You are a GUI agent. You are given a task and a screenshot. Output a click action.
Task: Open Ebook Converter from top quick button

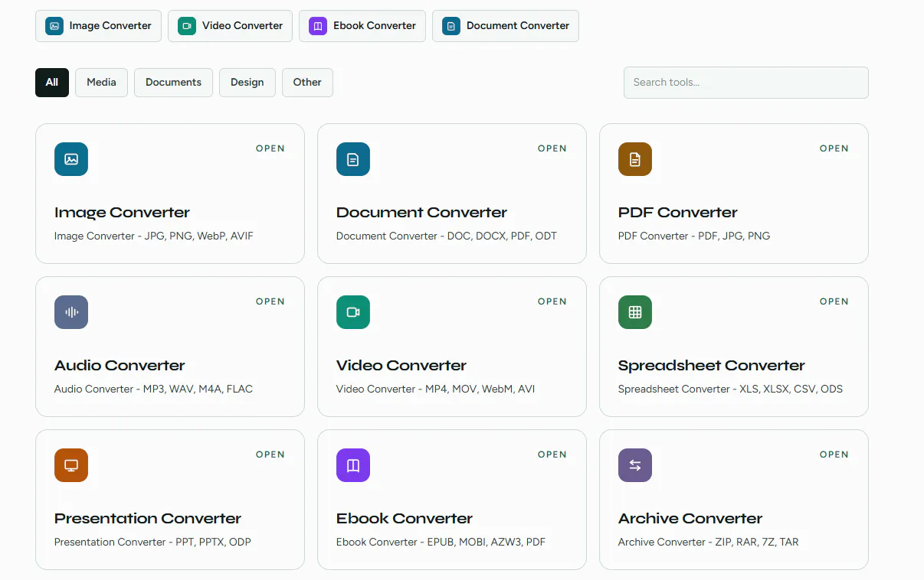coord(362,26)
